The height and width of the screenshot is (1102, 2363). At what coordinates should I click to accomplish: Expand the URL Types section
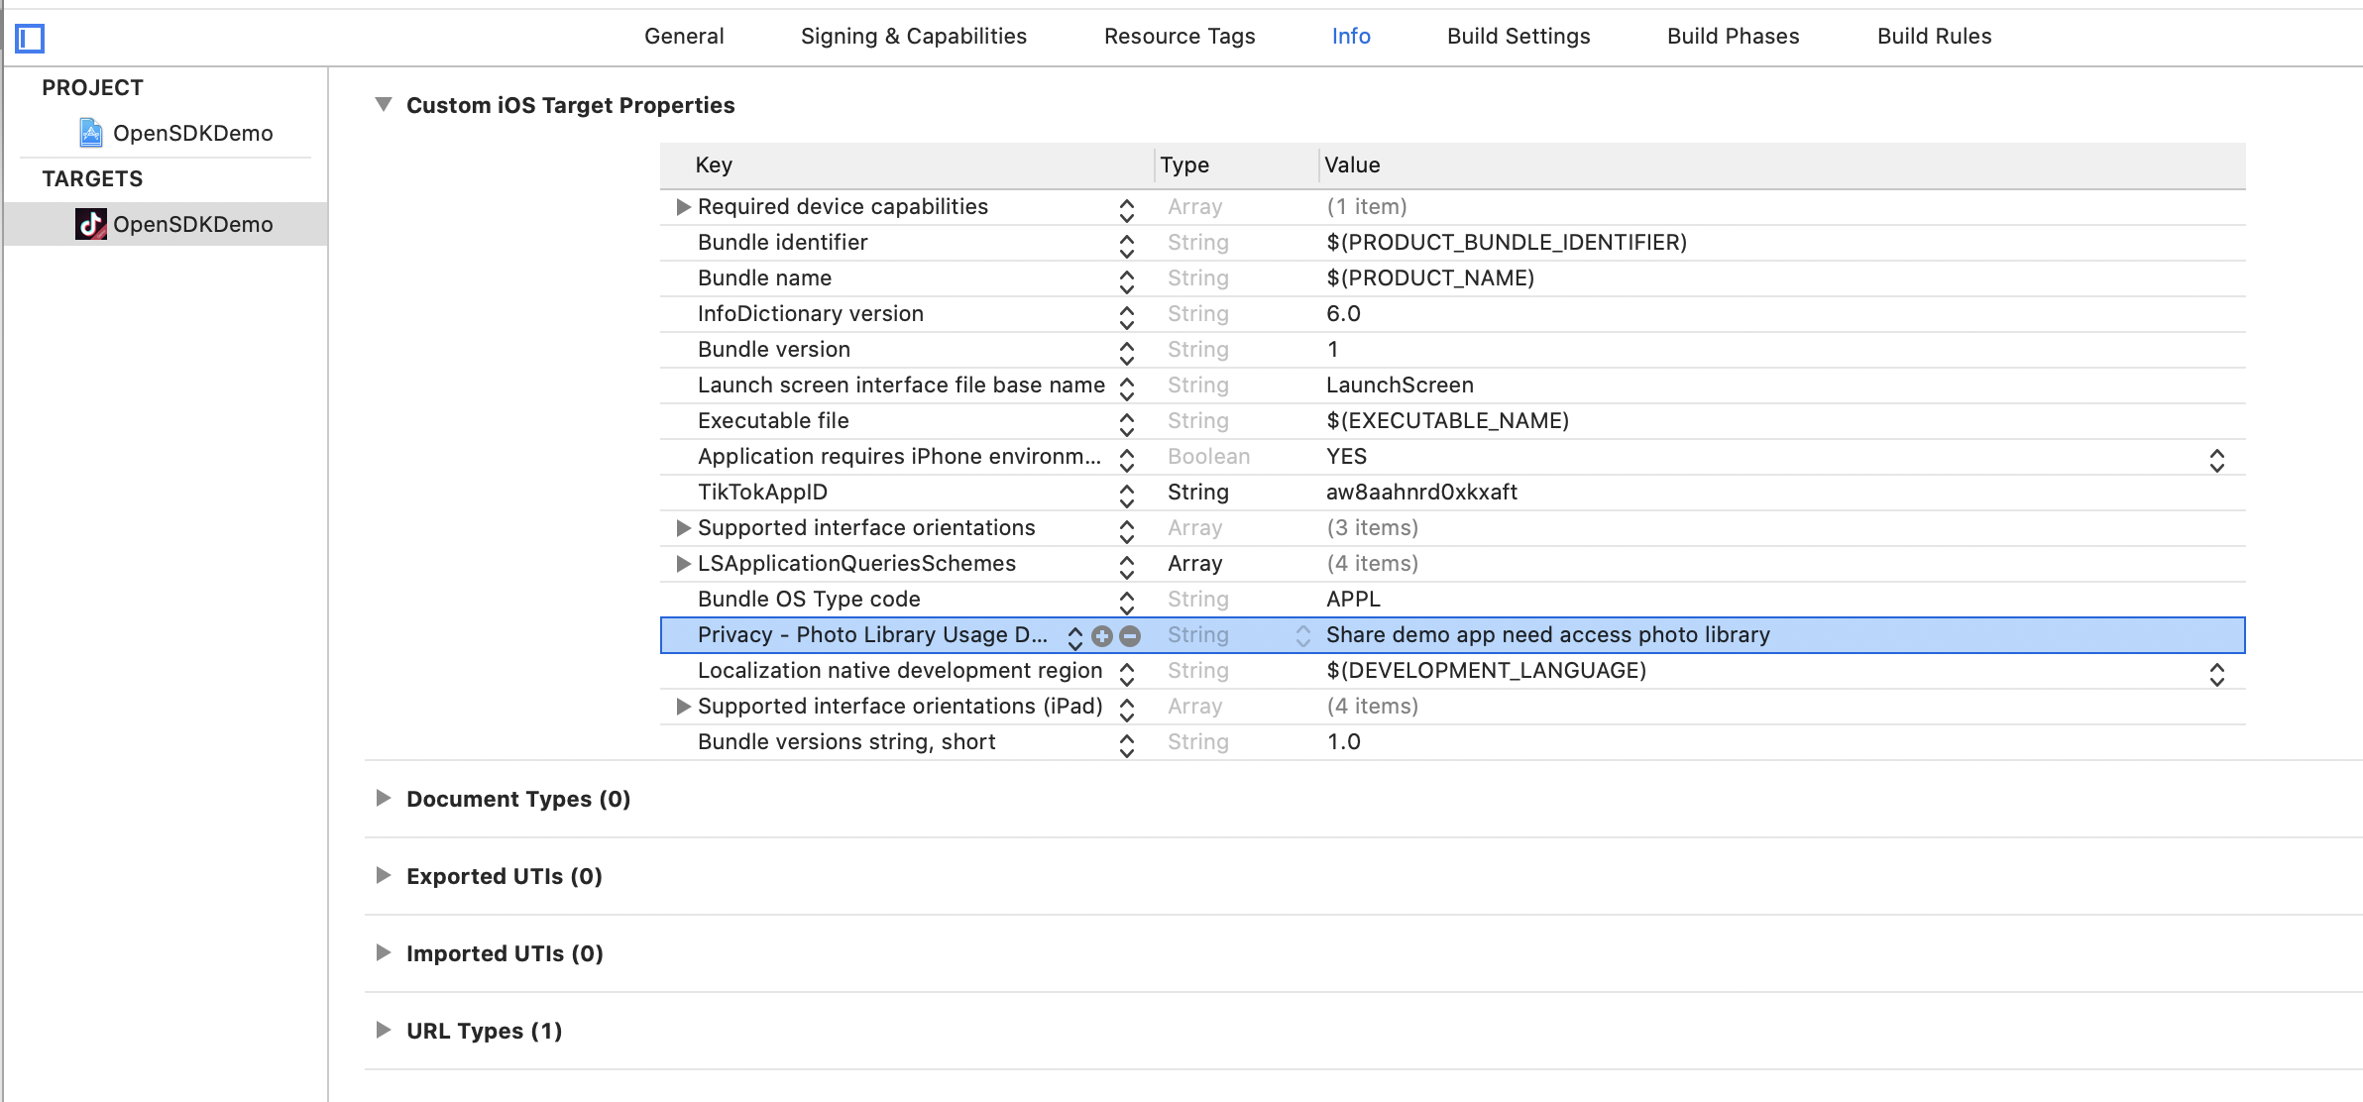point(384,1030)
